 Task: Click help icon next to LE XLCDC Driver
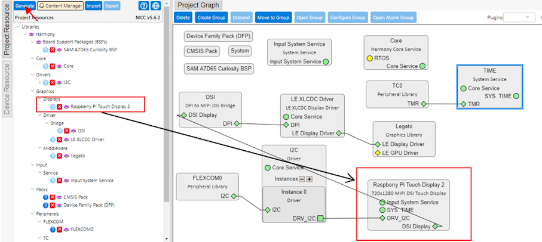pyautogui.click(x=53, y=139)
